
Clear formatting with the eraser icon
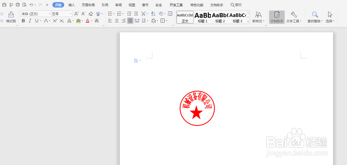tap(91, 14)
